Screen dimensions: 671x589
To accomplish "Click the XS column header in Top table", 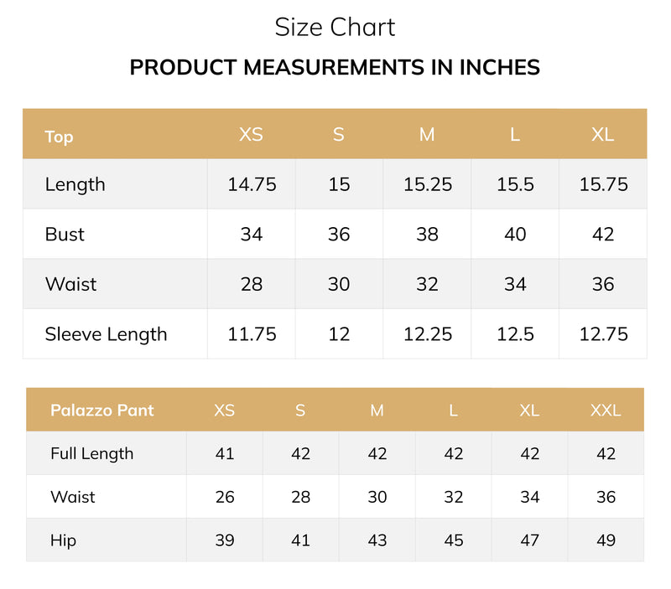I will point(251,135).
